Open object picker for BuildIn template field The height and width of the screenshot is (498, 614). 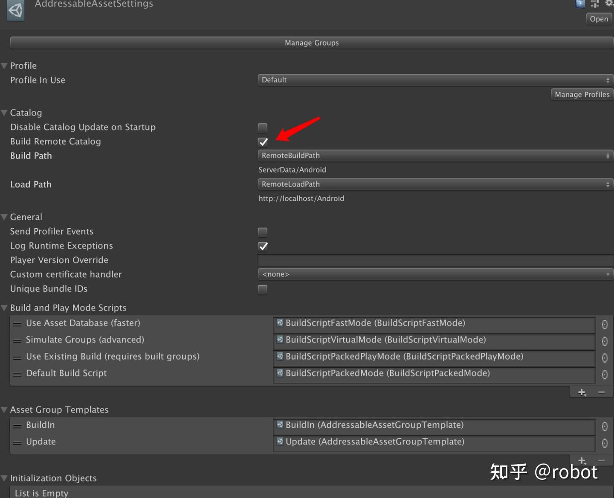tap(605, 426)
